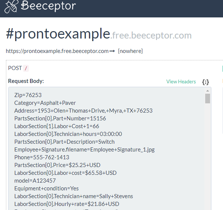Click the scroll up arrow in request body
223x210 pixels.
coord(207,91)
